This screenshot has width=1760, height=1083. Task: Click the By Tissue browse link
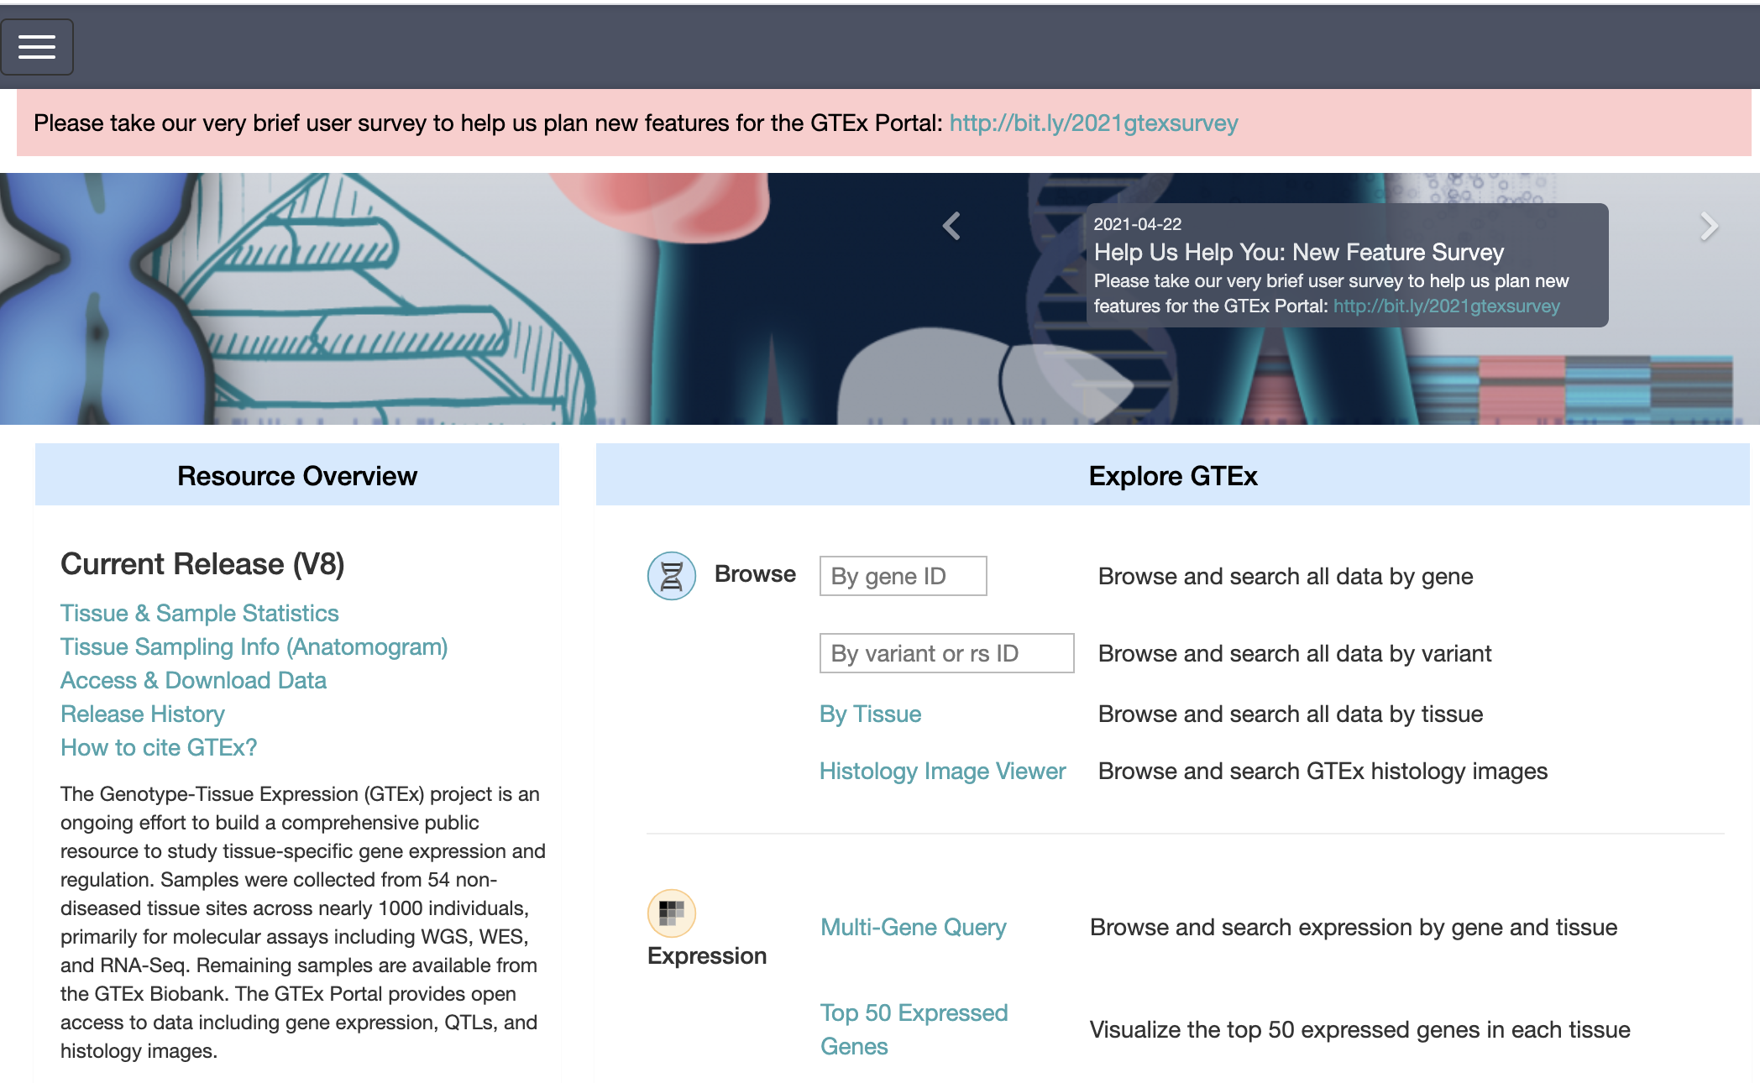[870, 713]
